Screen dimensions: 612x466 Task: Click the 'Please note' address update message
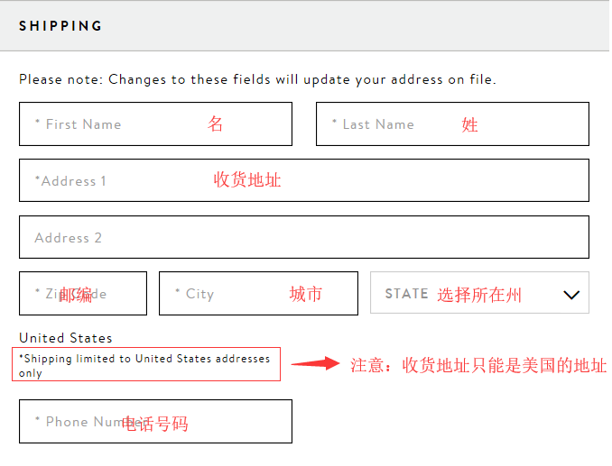click(x=257, y=79)
